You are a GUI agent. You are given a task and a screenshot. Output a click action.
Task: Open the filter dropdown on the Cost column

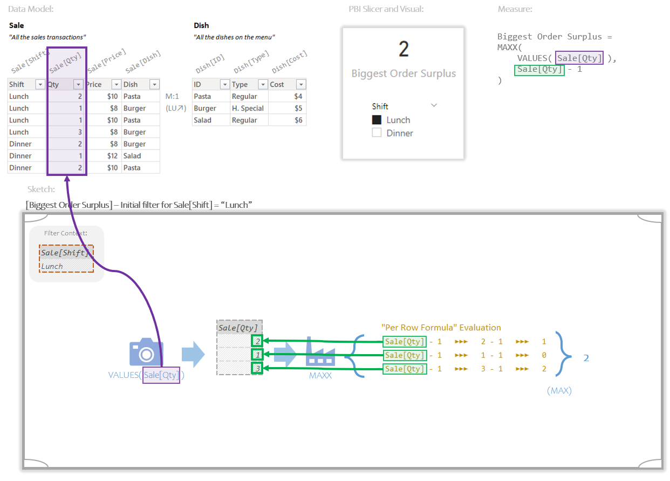coord(300,84)
